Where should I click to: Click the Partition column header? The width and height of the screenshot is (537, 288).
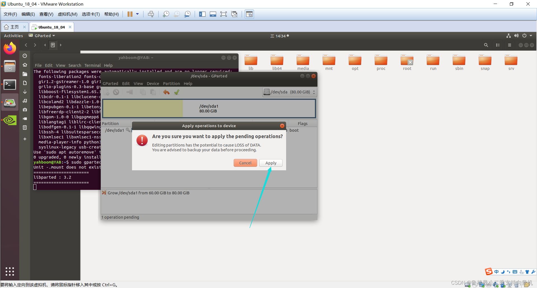coord(116,123)
